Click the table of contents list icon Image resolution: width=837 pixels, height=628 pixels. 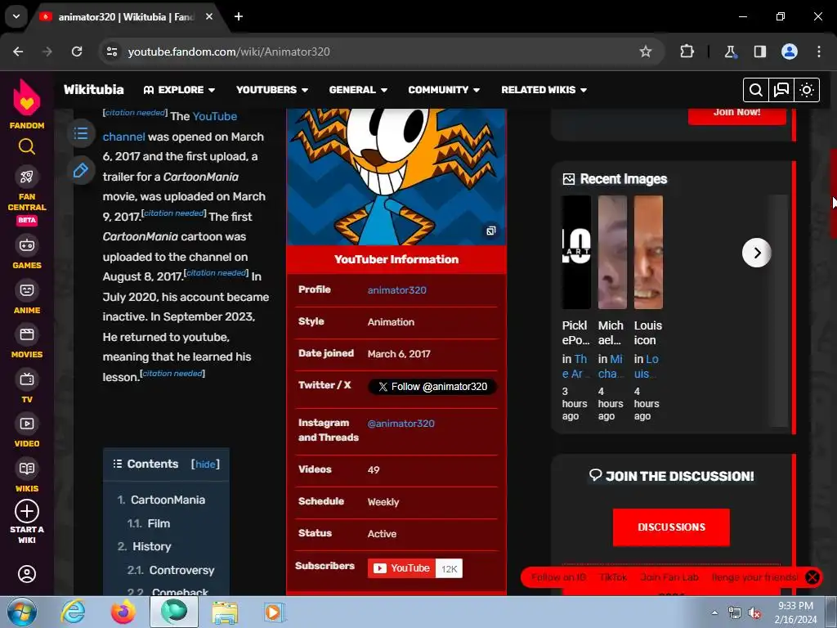pyautogui.click(x=81, y=133)
